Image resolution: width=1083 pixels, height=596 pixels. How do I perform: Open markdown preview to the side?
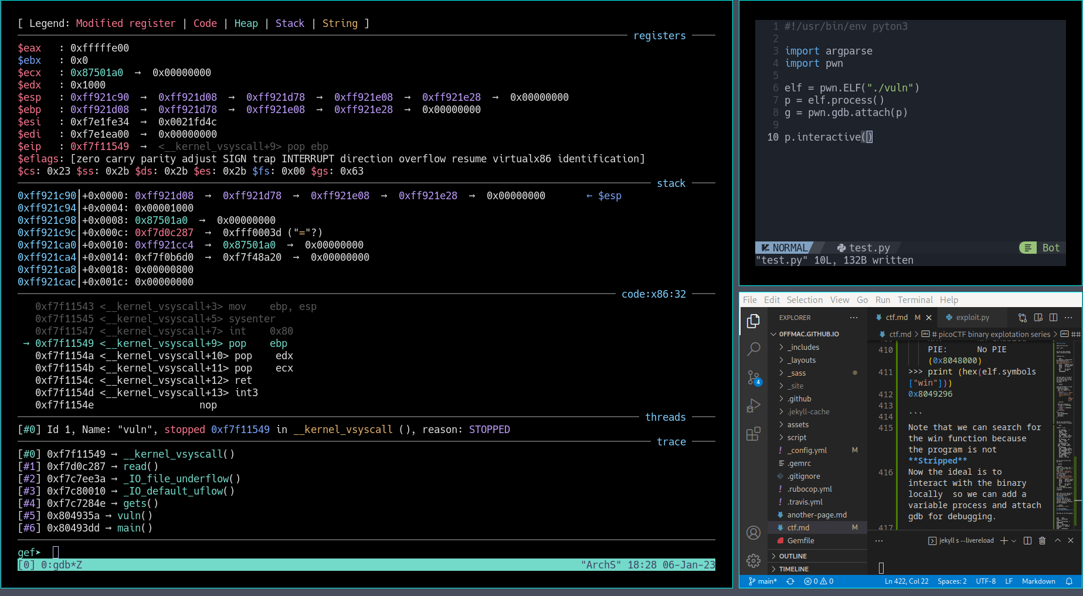[1038, 318]
